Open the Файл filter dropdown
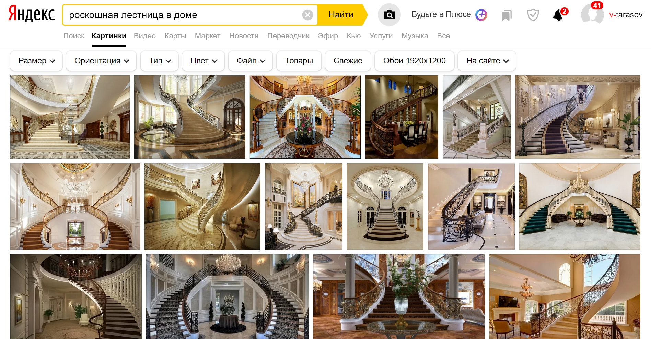 [251, 61]
